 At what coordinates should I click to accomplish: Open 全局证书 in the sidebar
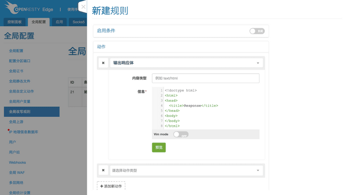(16, 71)
